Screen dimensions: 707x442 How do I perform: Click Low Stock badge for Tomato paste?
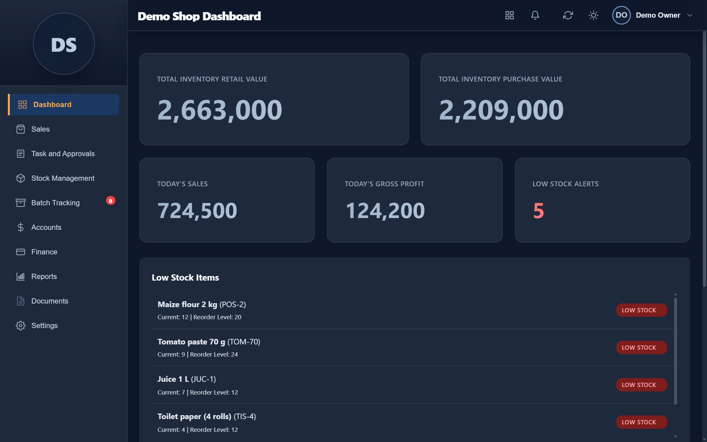pyautogui.click(x=642, y=347)
